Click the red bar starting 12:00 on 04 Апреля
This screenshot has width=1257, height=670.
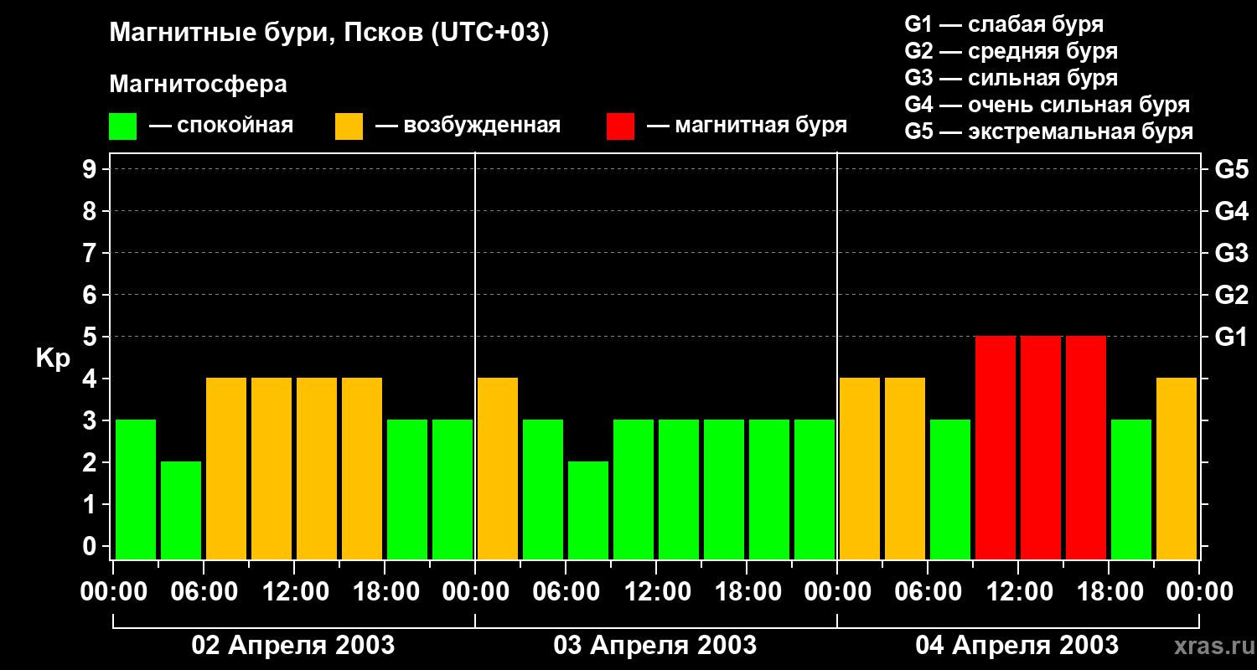(x=1041, y=447)
